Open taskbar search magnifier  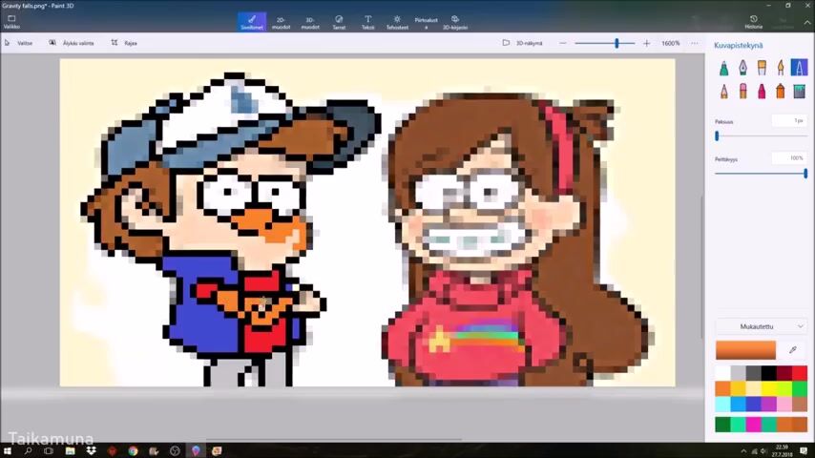click(28, 450)
